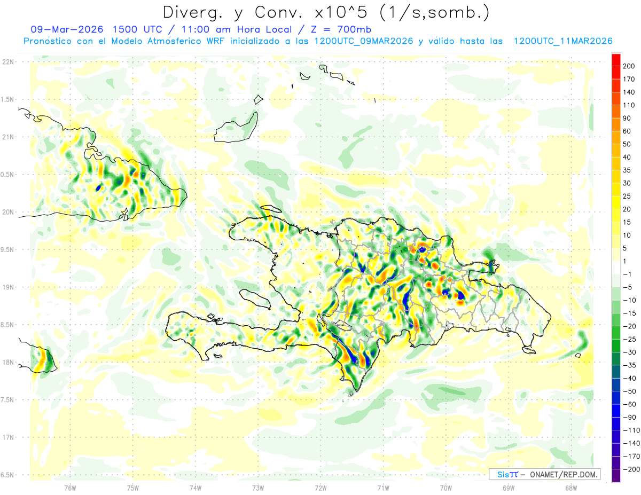Click the '76W' longitude label
This screenshot has width=641, height=495.
tap(70, 488)
